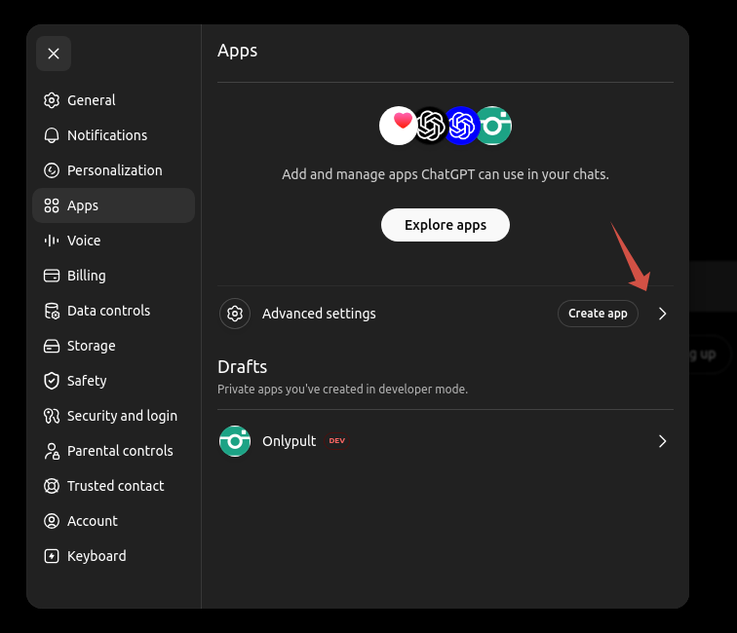
Task: Expand Advanced settings with chevron arrow
Action: (x=662, y=314)
